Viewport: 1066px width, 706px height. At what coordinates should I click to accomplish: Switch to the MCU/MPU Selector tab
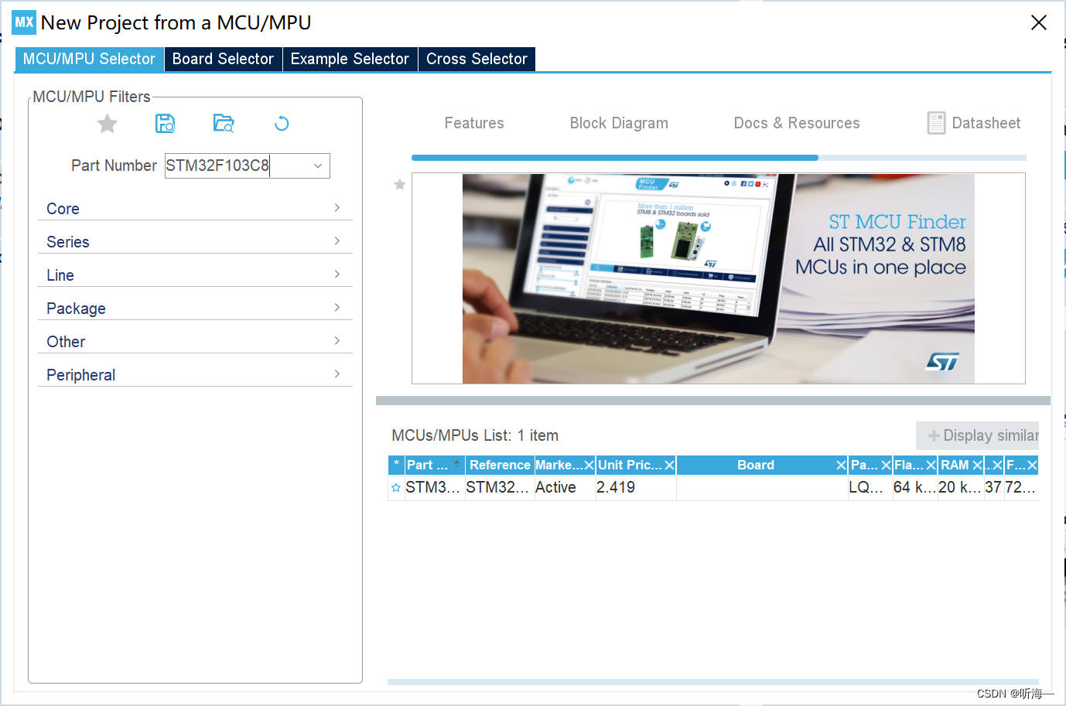[x=89, y=59]
